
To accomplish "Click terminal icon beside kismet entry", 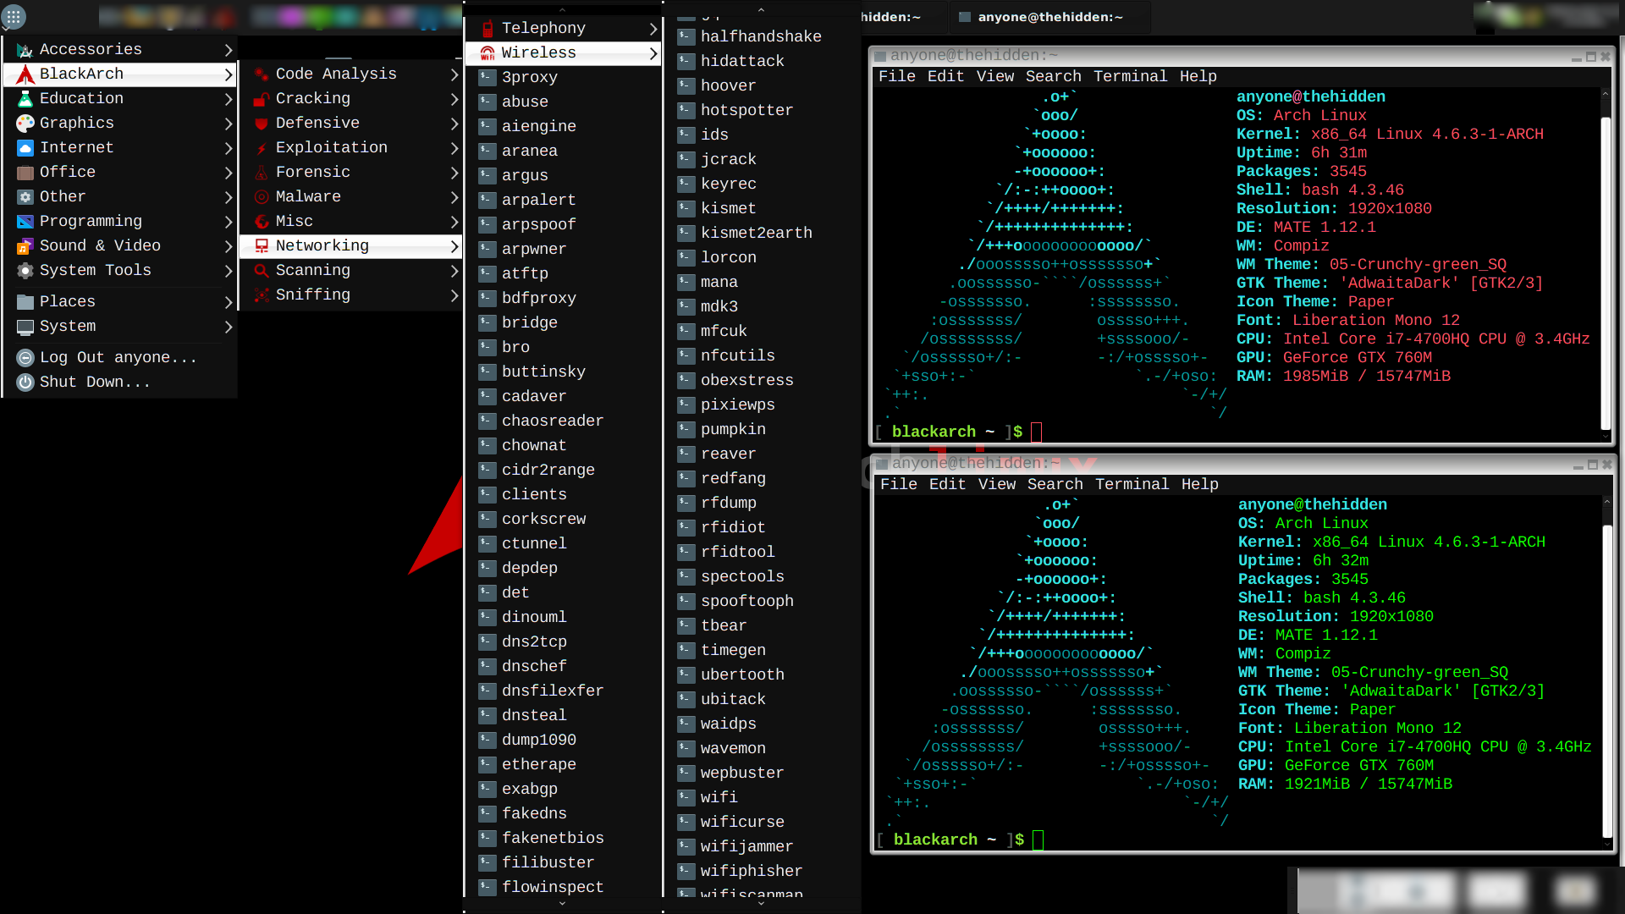I will (x=686, y=208).
